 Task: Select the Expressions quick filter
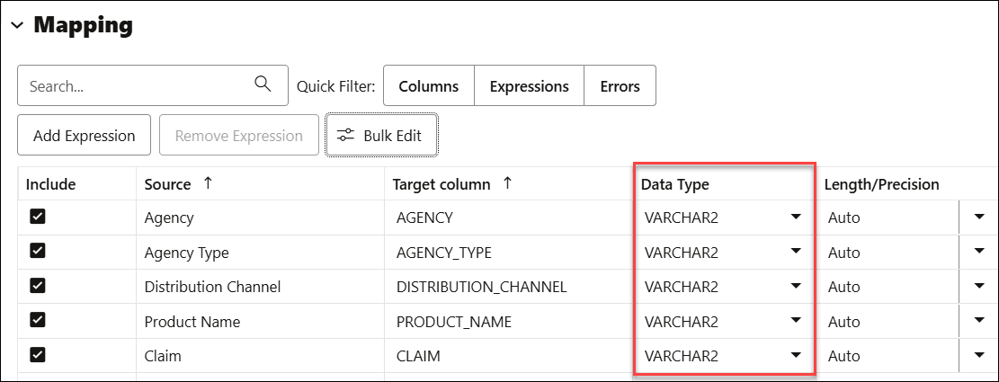point(529,86)
